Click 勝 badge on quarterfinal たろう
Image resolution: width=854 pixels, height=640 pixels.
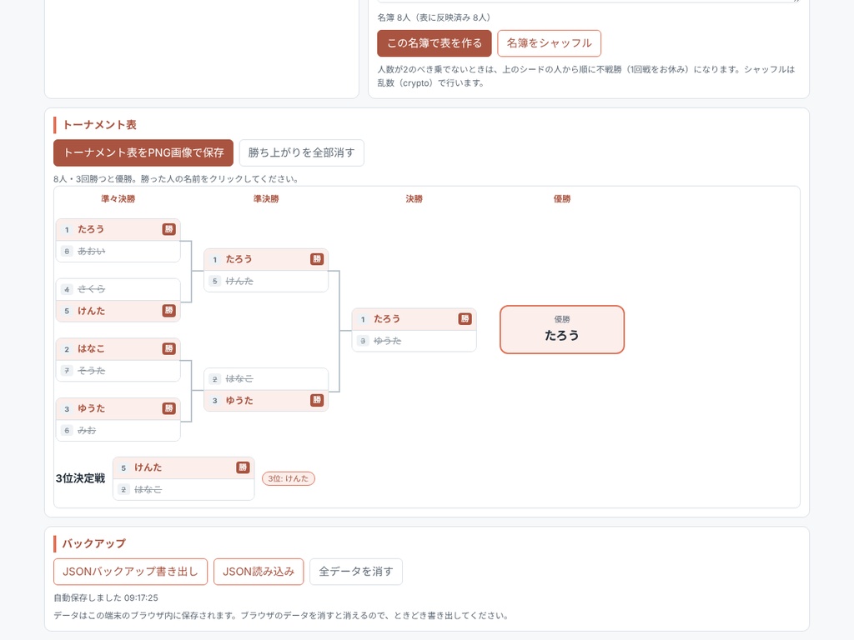168,230
